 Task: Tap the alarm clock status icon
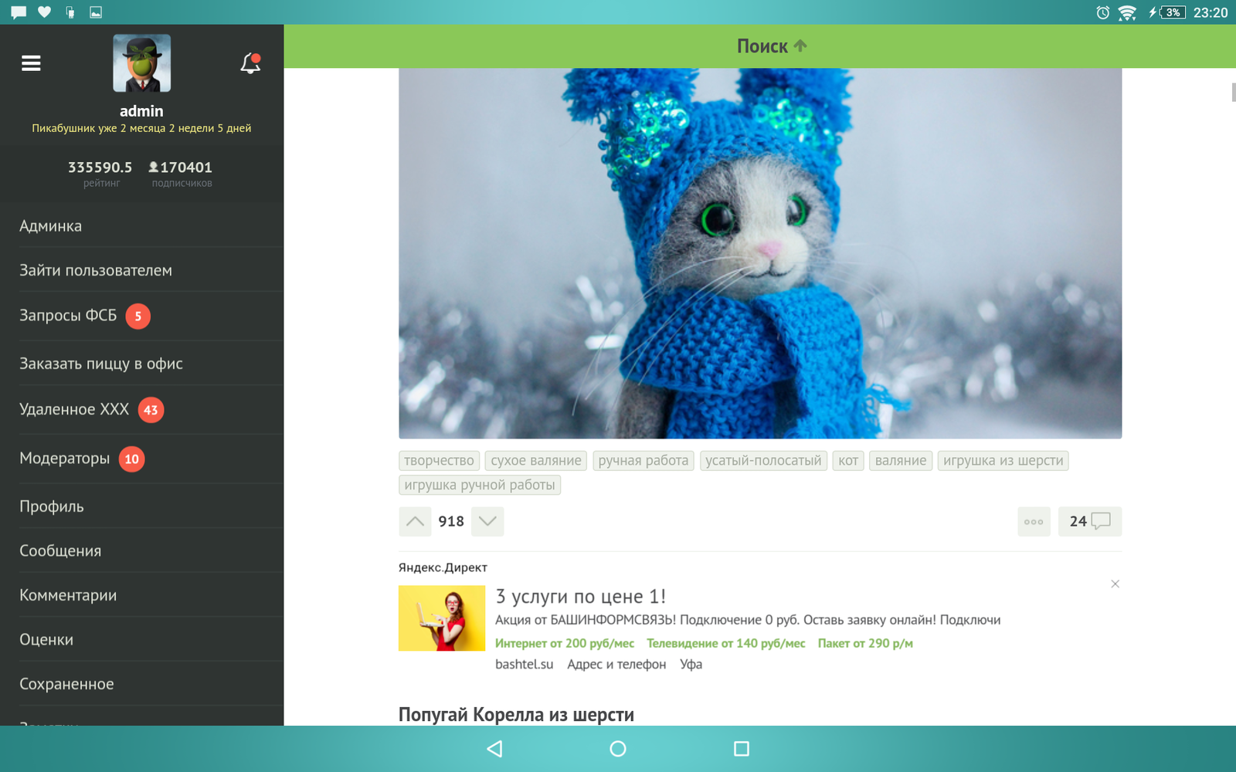[1103, 12]
